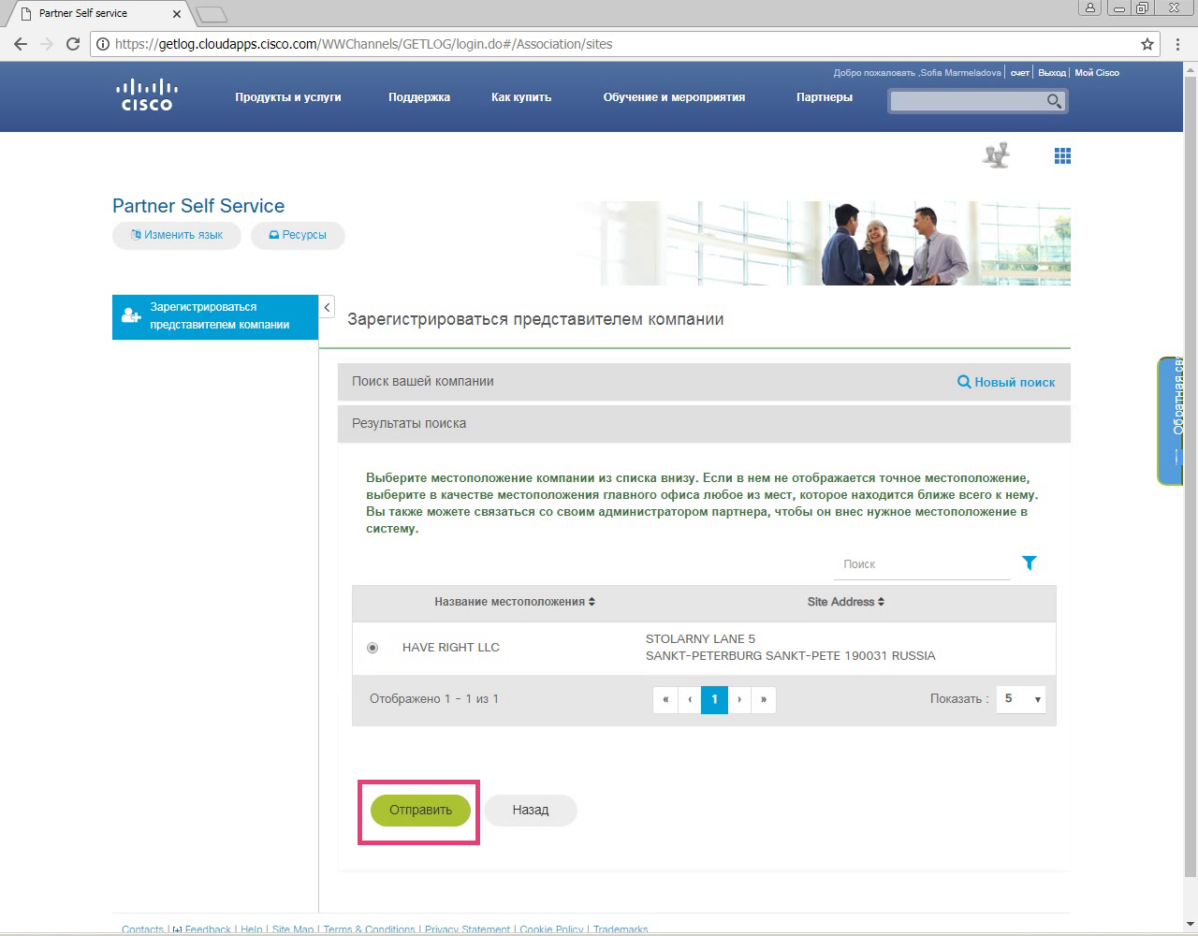Open Мой Cisco link
The image size is (1198, 936).
pyautogui.click(x=1097, y=72)
